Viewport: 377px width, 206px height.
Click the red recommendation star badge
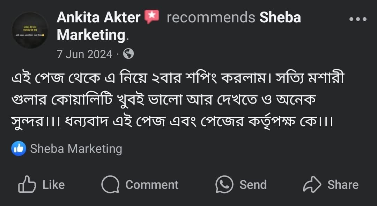pos(152,17)
